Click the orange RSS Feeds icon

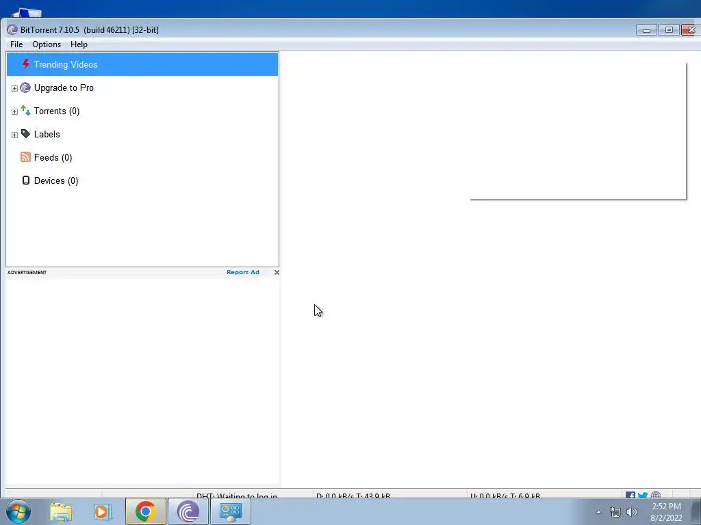pyautogui.click(x=25, y=157)
